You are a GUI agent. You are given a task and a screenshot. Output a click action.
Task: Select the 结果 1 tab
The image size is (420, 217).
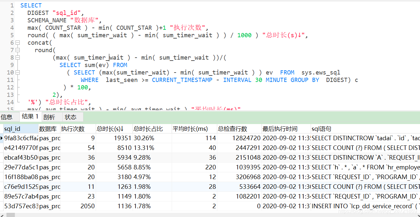[30, 117]
